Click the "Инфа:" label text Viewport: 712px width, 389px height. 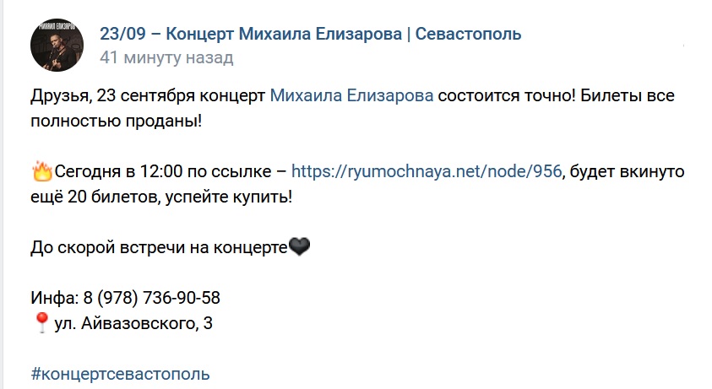55,298
